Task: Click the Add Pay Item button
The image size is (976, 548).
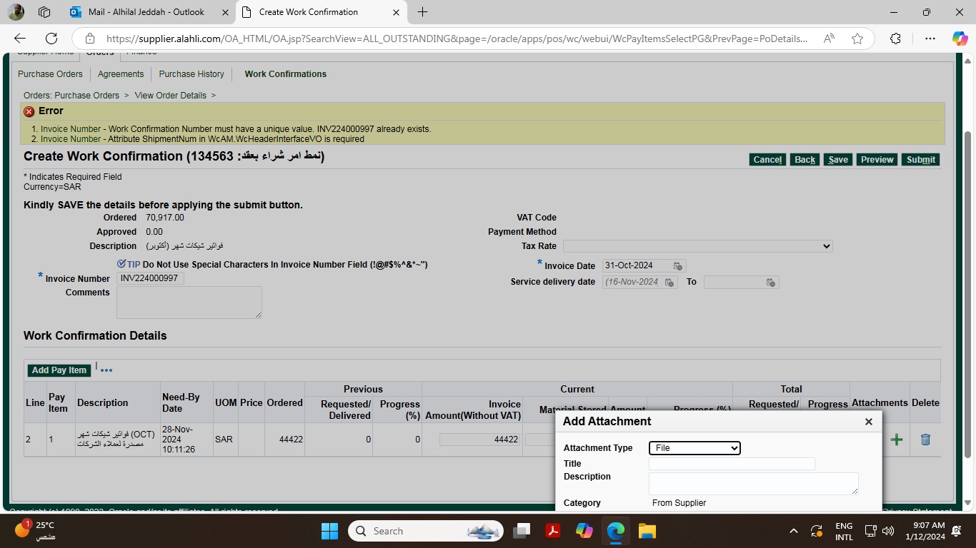Action: [x=59, y=370]
